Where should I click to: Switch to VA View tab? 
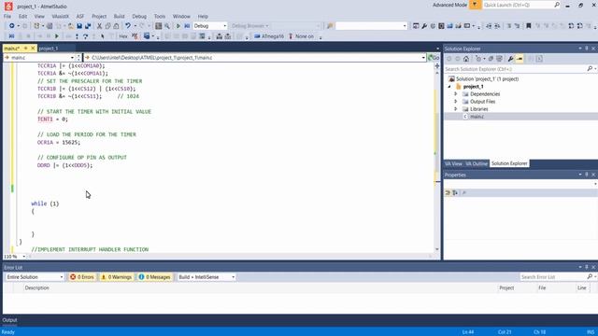[x=453, y=163]
